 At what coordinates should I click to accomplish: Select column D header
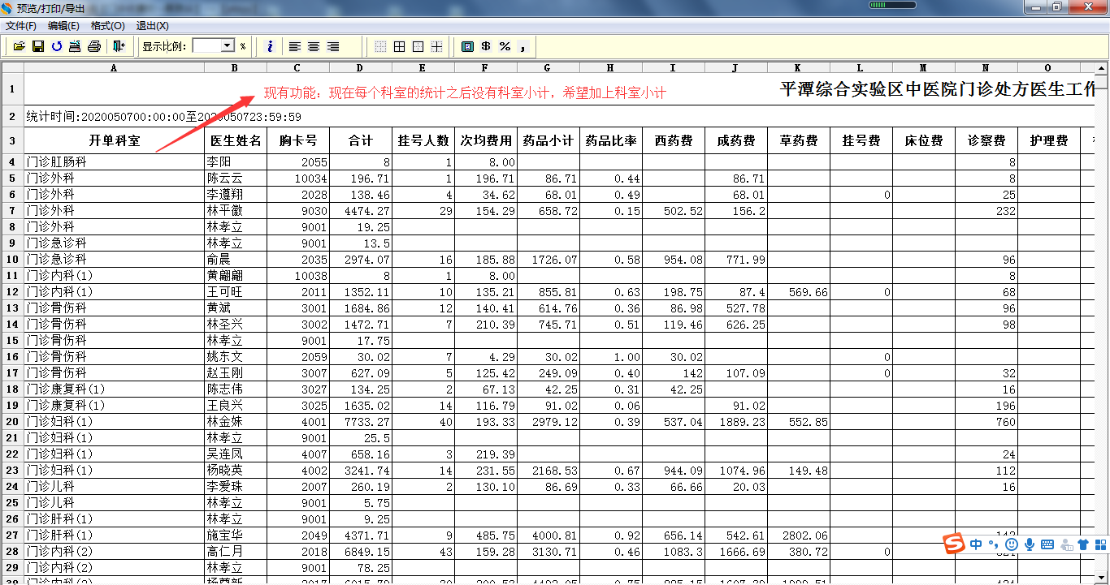click(360, 68)
